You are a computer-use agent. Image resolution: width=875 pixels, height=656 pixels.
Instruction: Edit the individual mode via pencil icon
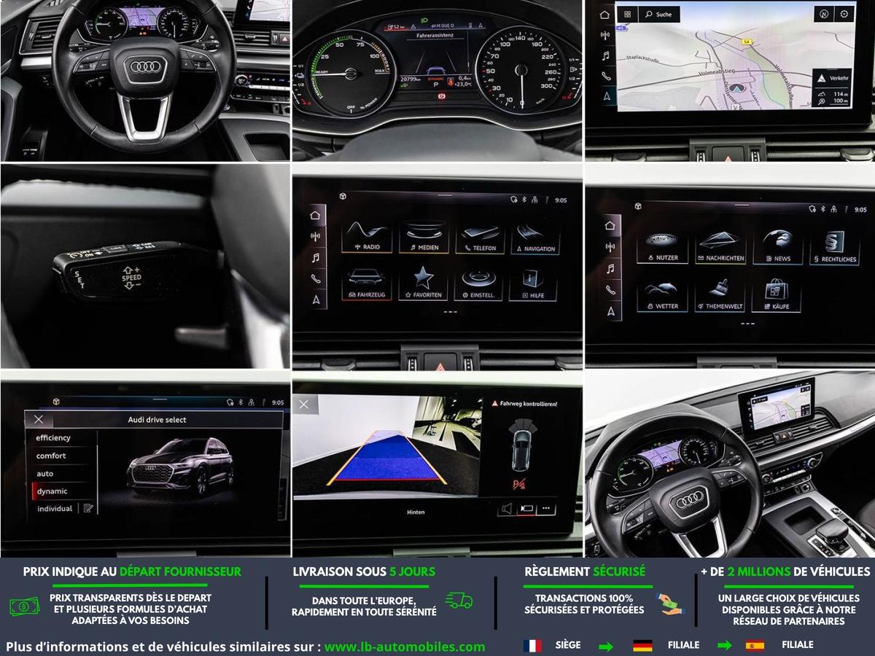tap(88, 509)
